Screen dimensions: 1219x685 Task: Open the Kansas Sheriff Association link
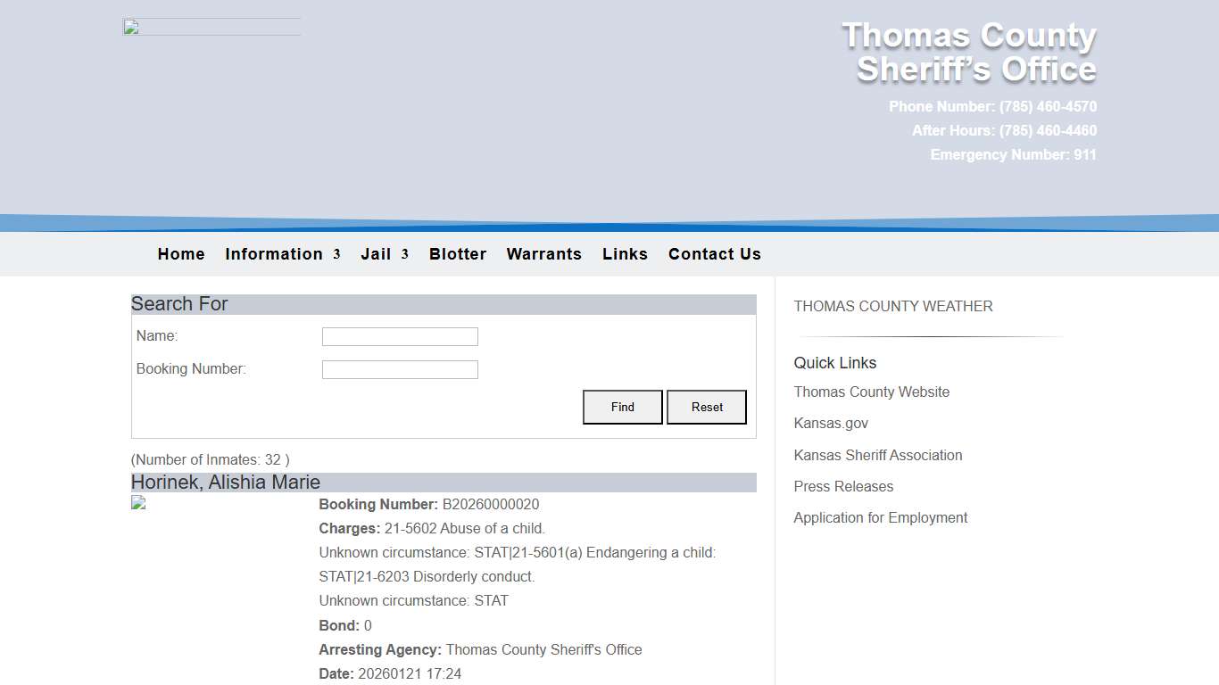tap(877, 455)
